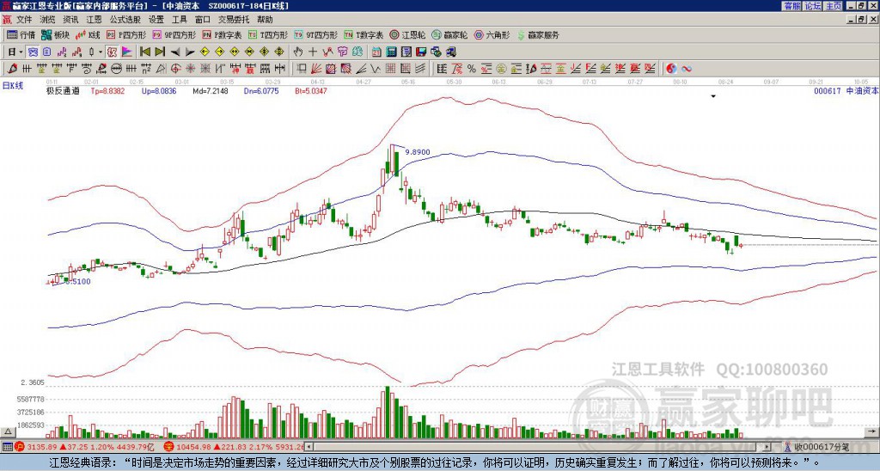Click the horizontal scrollbar left arrow

click(x=309, y=447)
